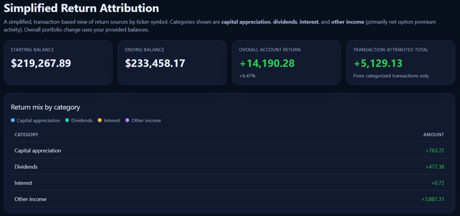The image size is (460, 216).
Task: Sort by the CATEGORY column header
Action: coord(26,134)
